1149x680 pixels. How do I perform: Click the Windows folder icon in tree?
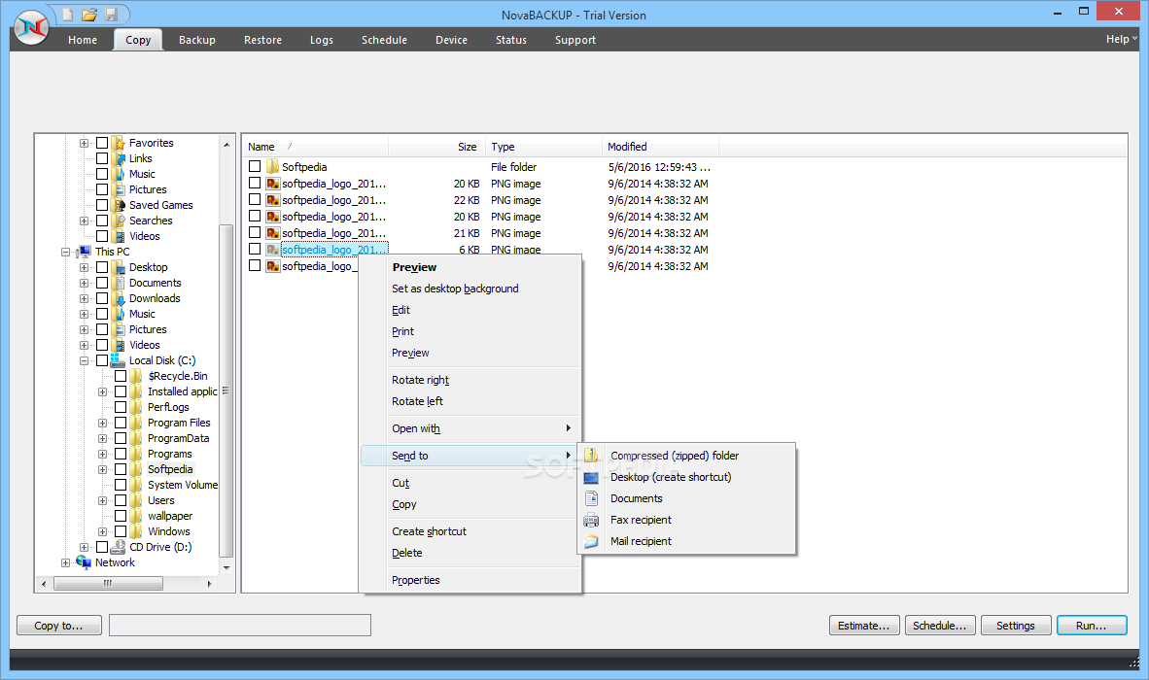pos(136,531)
